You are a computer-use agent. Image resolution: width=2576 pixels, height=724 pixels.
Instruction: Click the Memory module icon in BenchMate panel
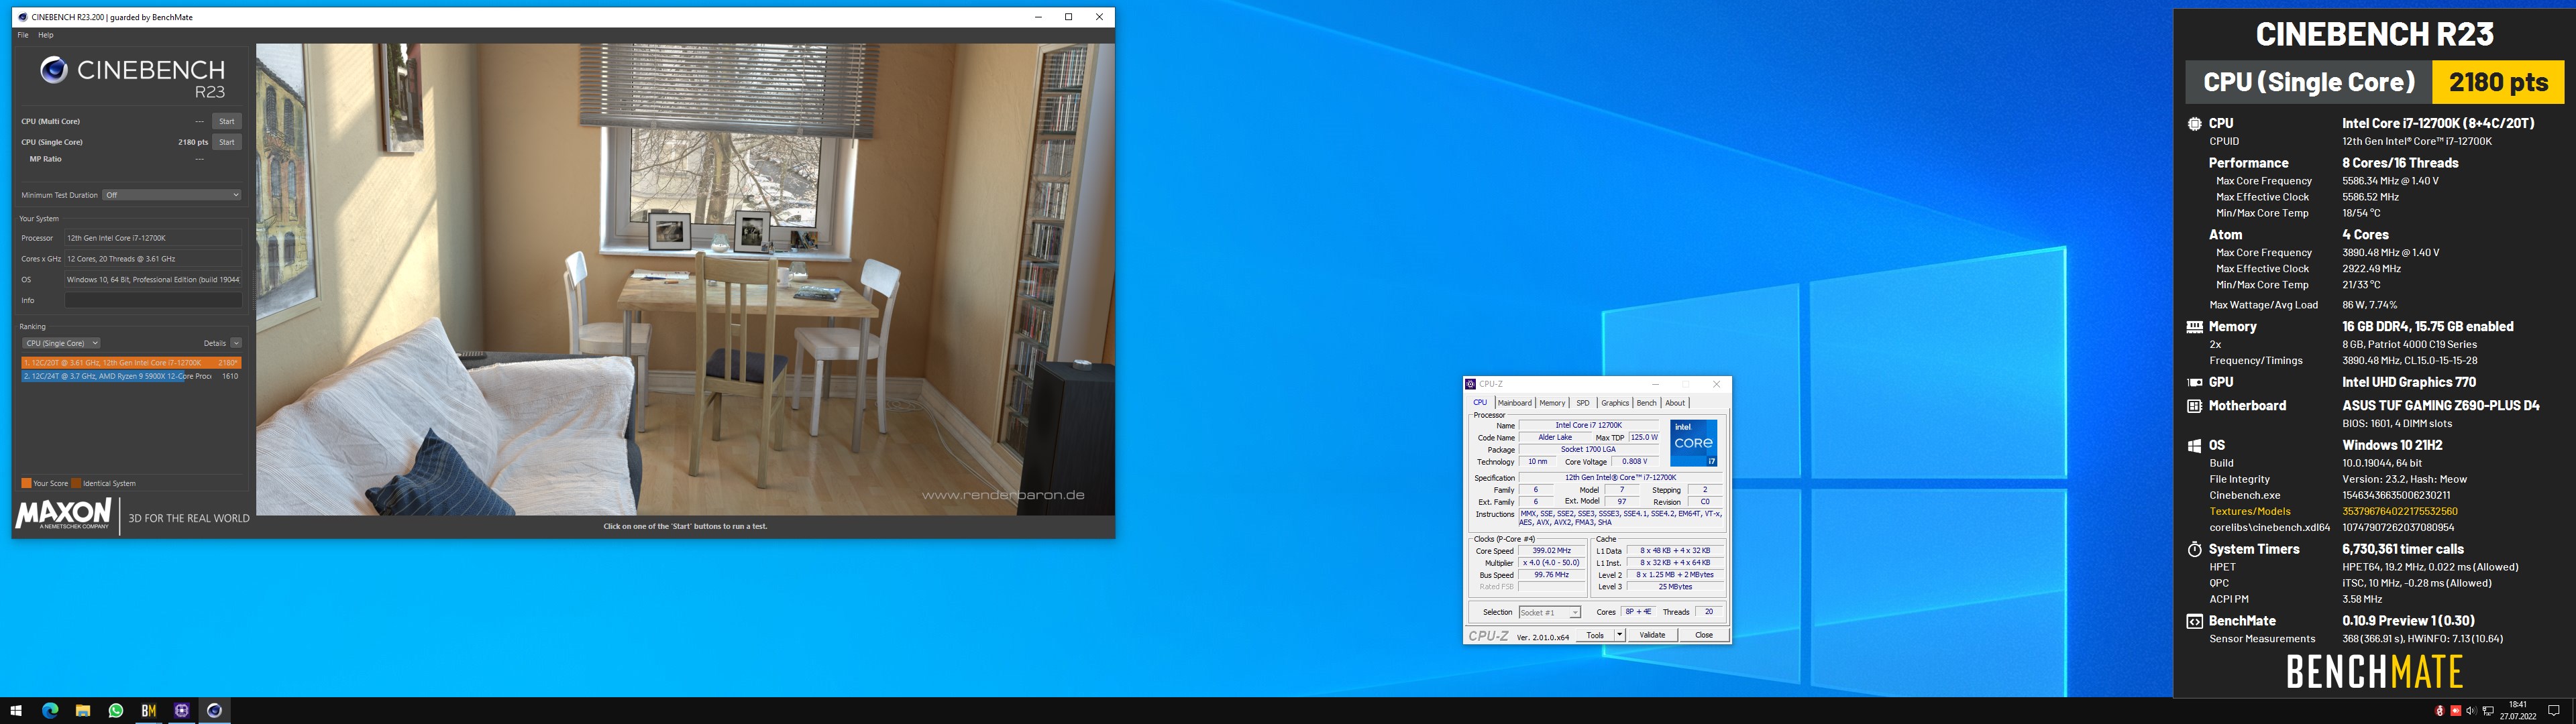coord(2194,327)
